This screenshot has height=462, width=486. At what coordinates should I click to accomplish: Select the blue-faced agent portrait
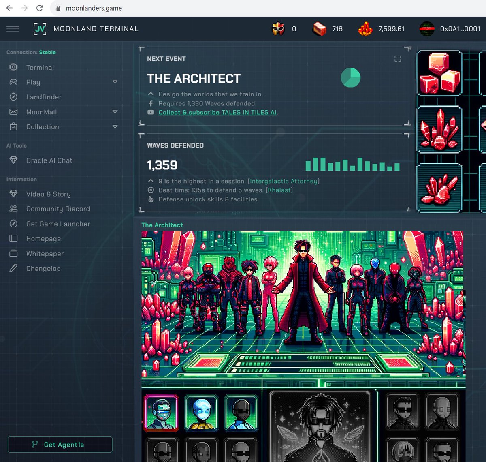(x=201, y=412)
